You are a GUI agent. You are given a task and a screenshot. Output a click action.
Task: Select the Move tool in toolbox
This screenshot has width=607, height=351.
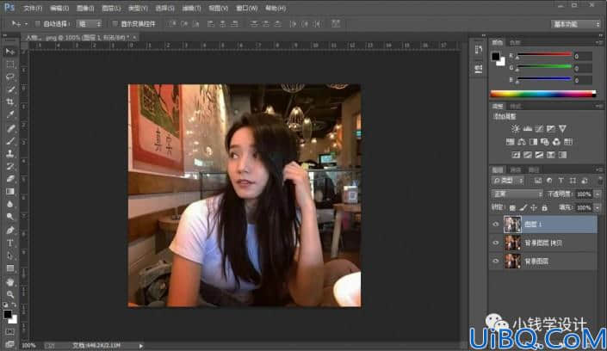[10, 52]
